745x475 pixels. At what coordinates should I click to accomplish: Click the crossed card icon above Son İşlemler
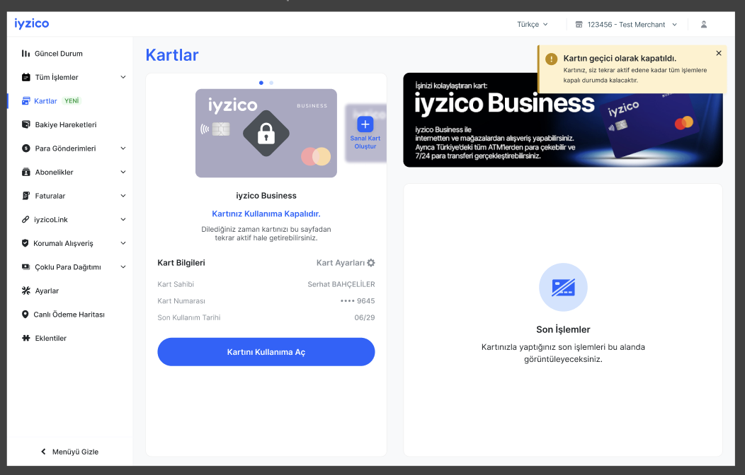tap(563, 287)
